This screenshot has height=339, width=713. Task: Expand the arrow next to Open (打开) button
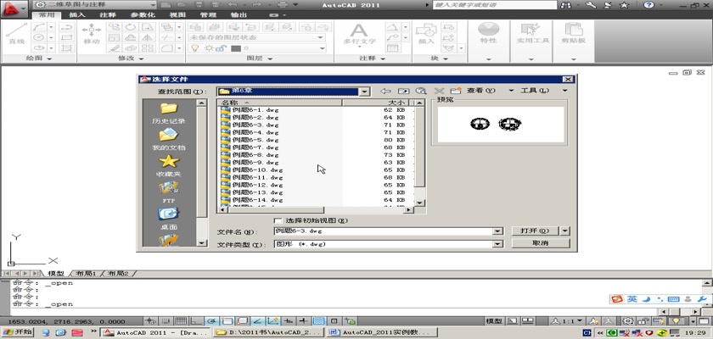(x=566, y=231)
